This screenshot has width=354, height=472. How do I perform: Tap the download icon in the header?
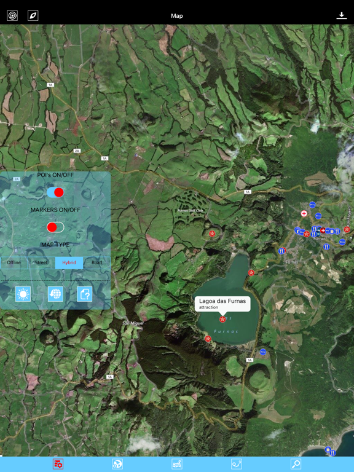342,15
